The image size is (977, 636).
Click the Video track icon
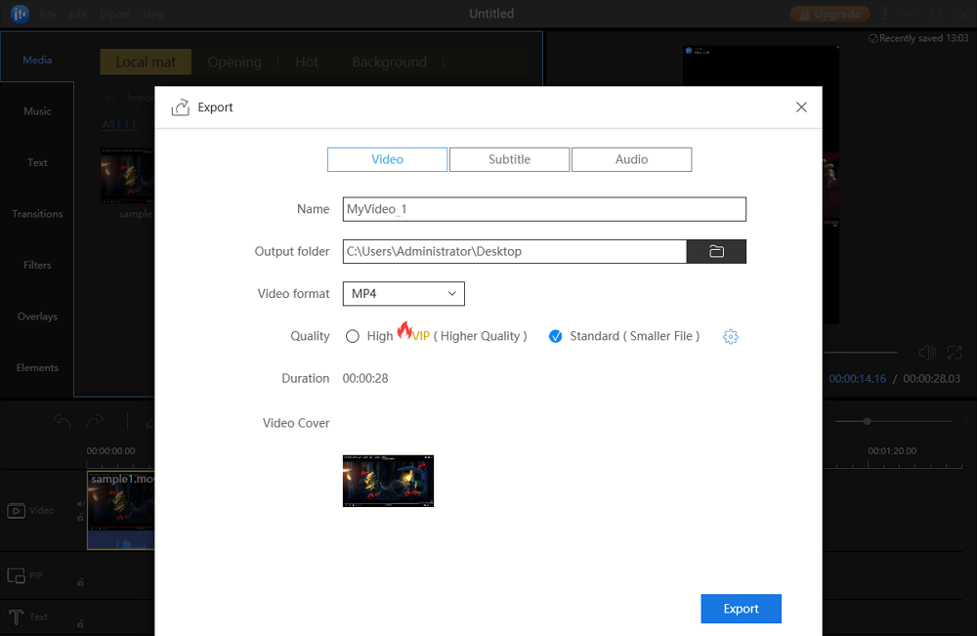(x=16, y=510)
